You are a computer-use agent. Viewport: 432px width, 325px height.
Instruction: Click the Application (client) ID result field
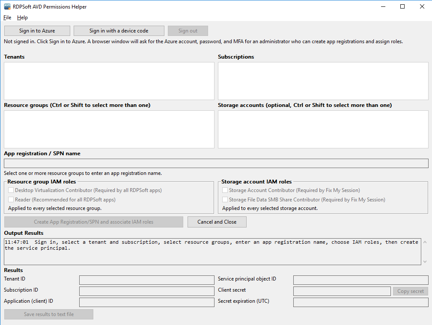point(146,302)
